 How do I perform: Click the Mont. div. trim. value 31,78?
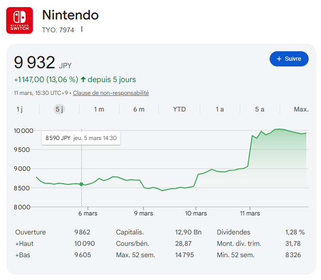[x=293, y=243]
